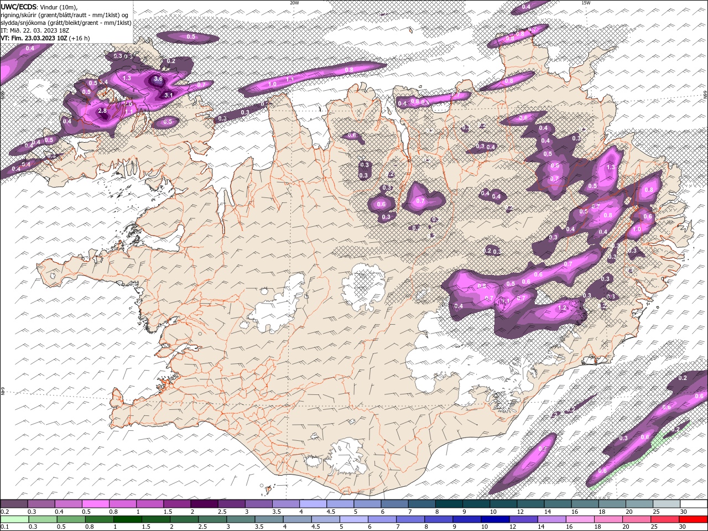Click the deep navy 10 rain legend swatch

coord(495,519)
